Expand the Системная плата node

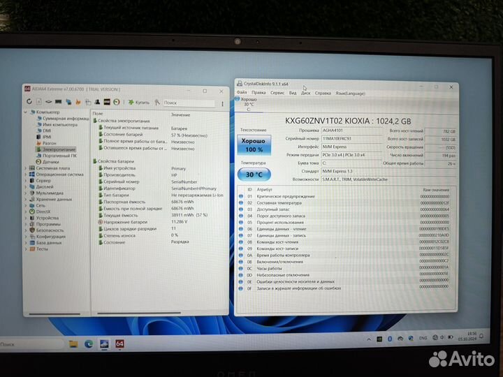[x=26, y=168]
